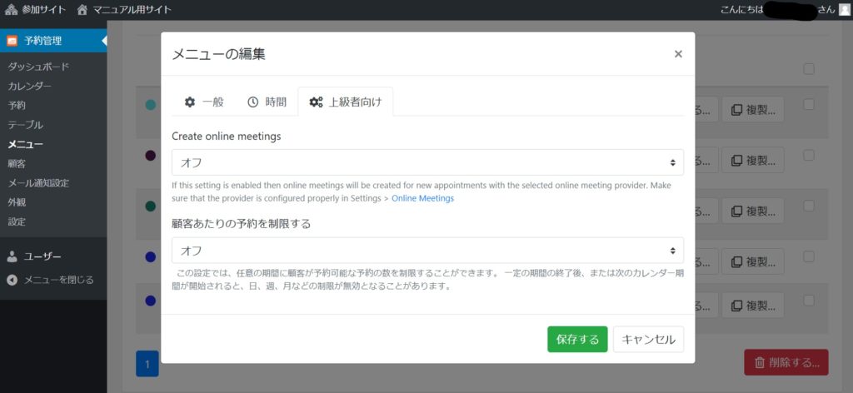Click the teal color dot of first menu

point(150,106)
